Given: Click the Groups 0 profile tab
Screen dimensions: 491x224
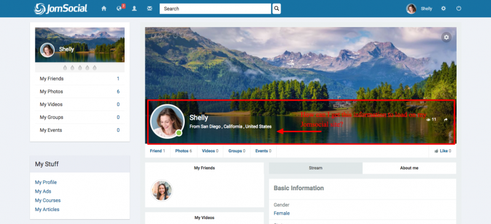Looking at the screenshot, I should 237,151.
